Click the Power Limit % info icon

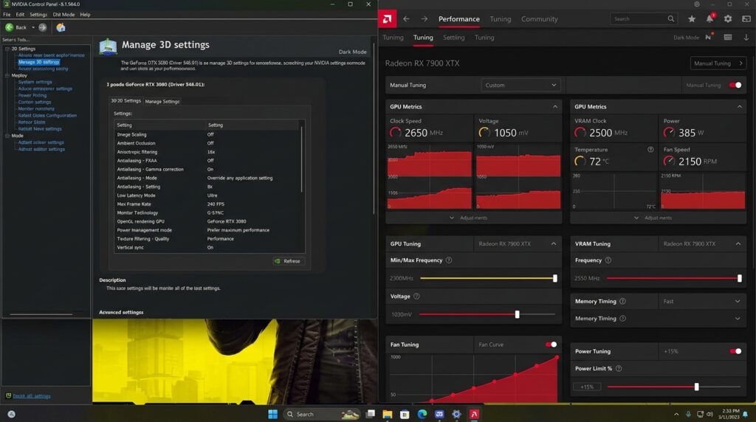click(x=619, y=369)
